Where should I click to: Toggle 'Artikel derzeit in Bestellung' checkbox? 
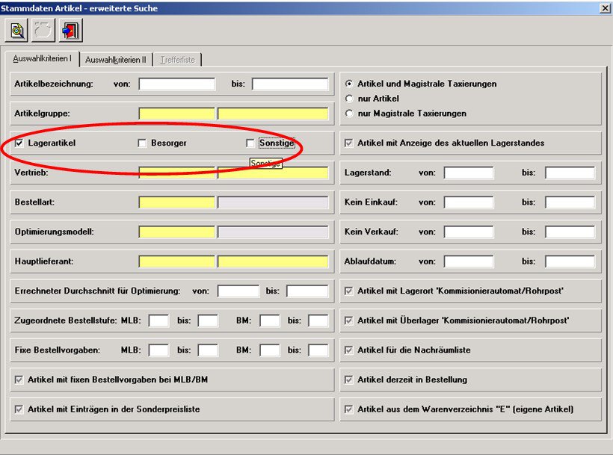click(x=348, y=380)
